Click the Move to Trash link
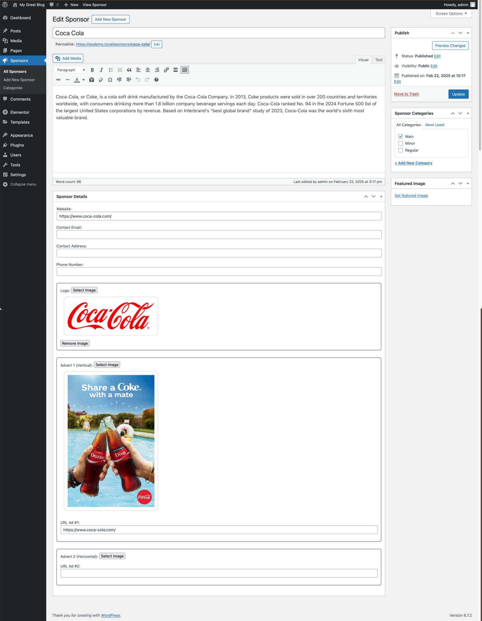 point(406,94)
